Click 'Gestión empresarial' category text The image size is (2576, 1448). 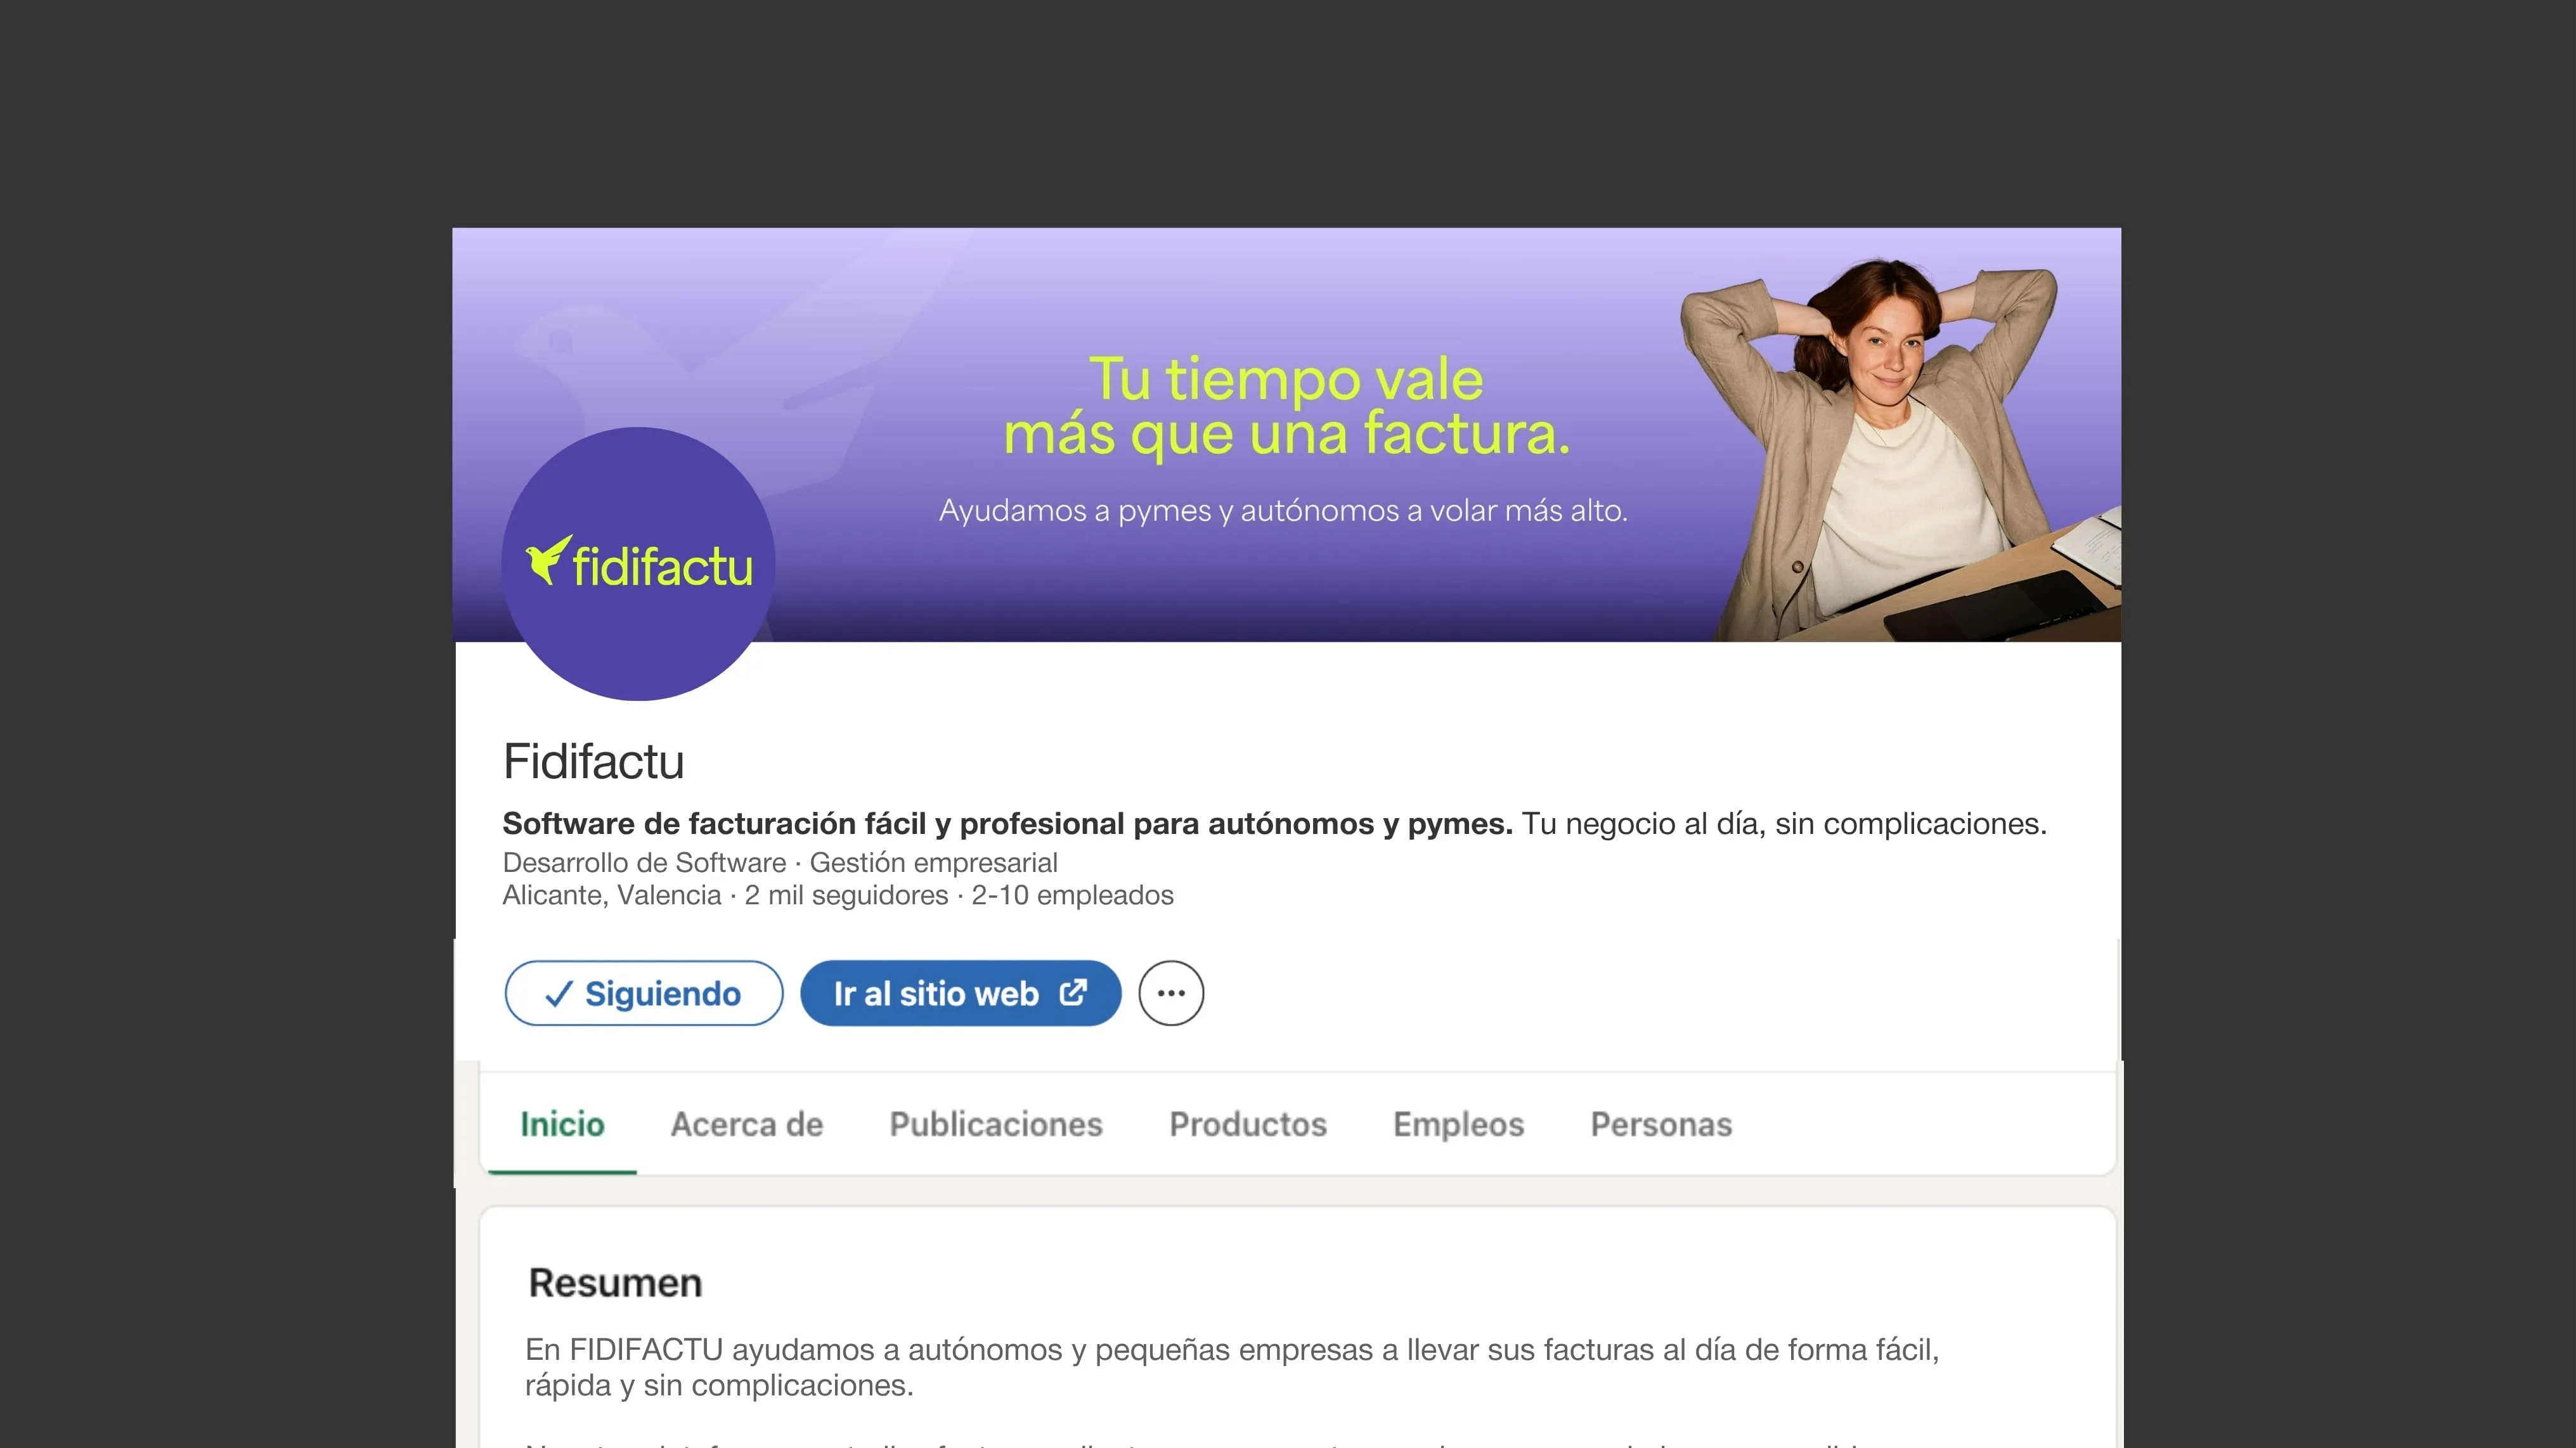(933, 862)
